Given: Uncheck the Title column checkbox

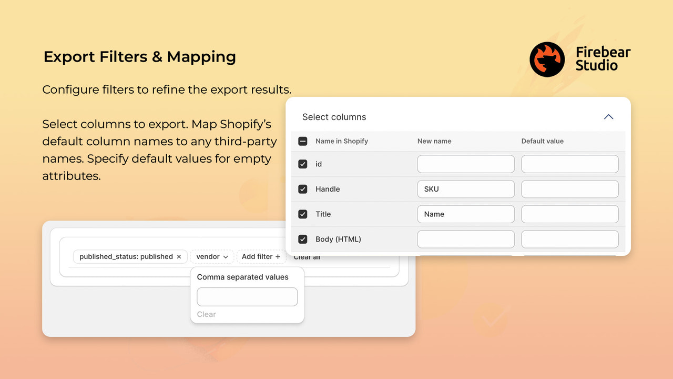Looking at the screenshot, I should point(303,214).
